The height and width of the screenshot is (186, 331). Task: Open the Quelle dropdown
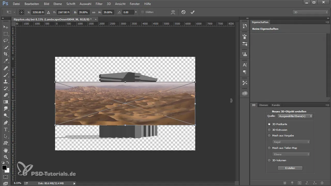tap(295, 116)
